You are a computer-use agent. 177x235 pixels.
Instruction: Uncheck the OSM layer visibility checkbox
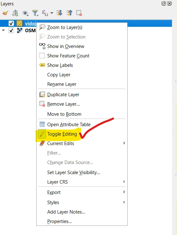(x=11, y=30)
